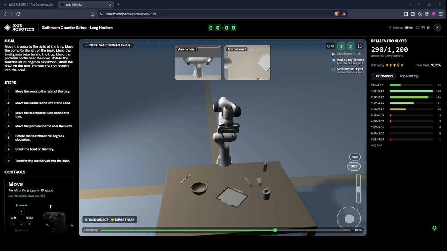
Task: Open a new browser tab
Action: pos(119,4)
